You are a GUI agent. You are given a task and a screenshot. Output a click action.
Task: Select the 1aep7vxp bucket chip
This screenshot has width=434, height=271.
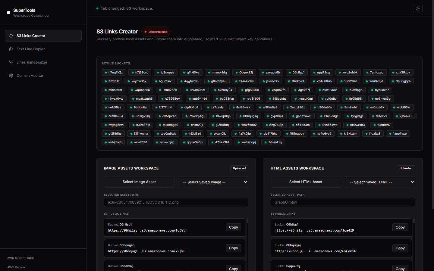(398, 133)
